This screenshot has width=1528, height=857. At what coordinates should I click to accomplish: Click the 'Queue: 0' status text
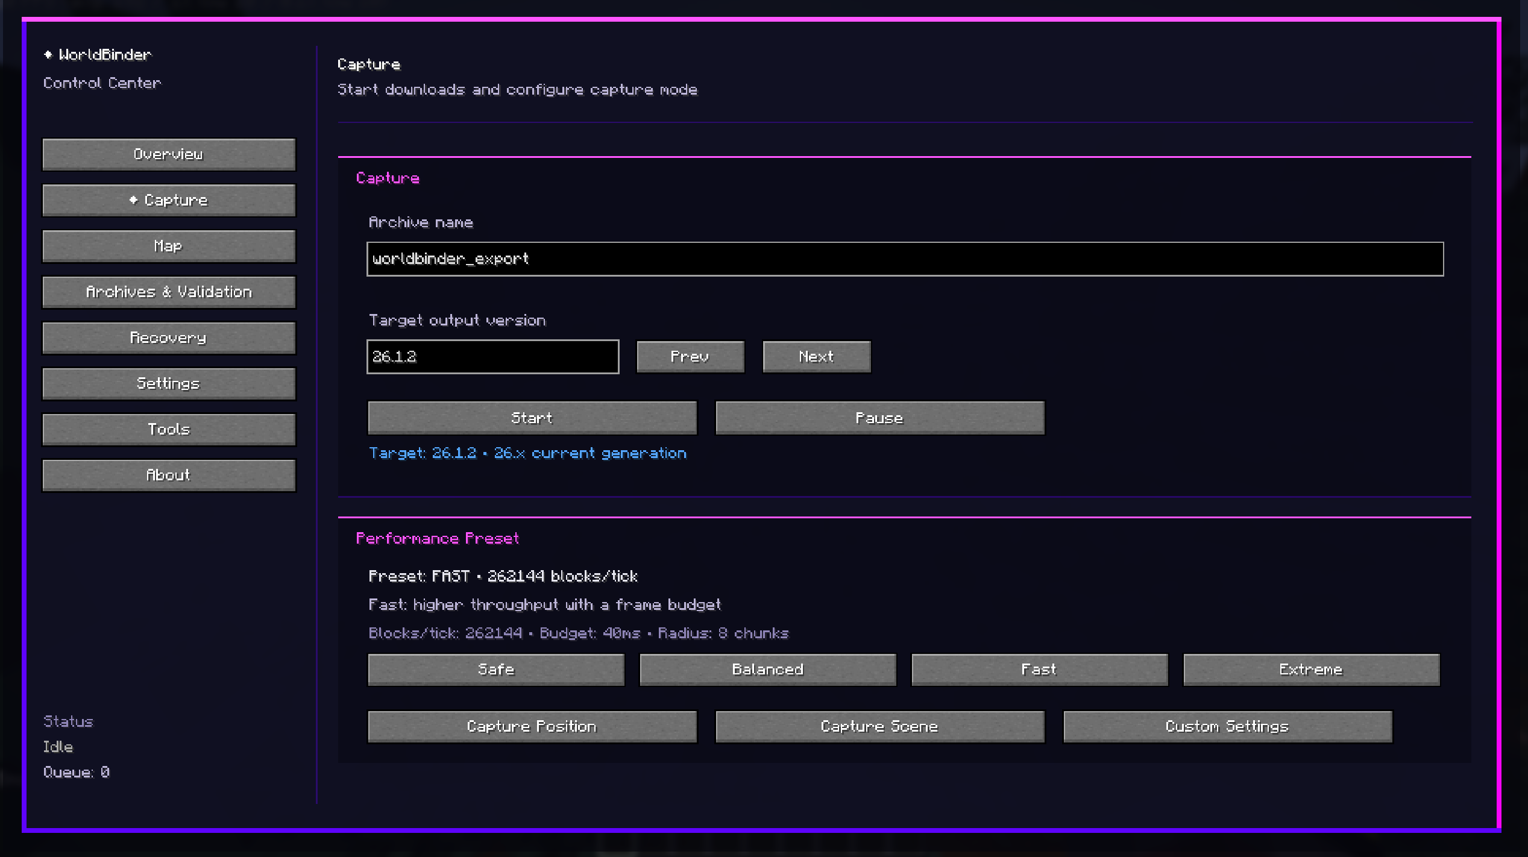click(x=77, y=772)
